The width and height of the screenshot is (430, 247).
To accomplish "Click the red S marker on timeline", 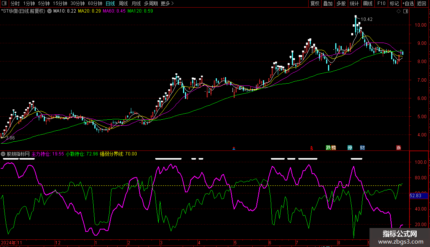I will 311,147.
